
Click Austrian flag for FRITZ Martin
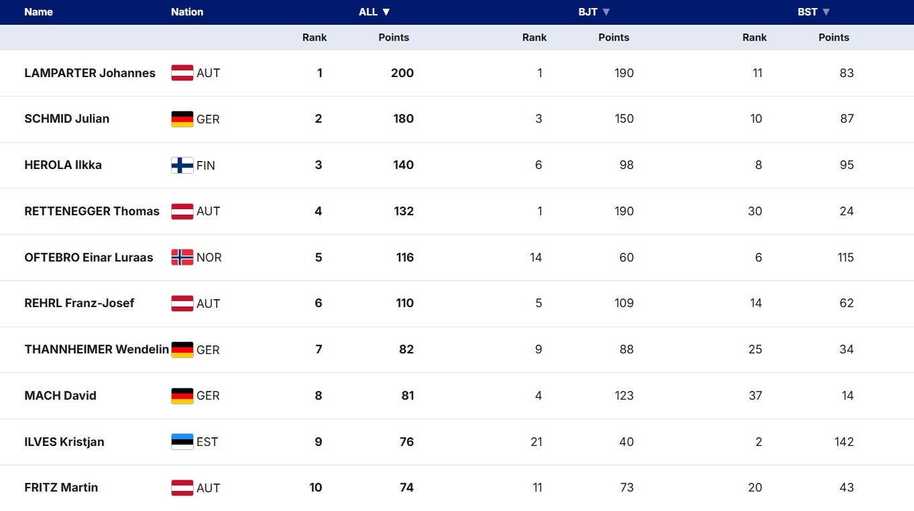(x=182, y=488)
